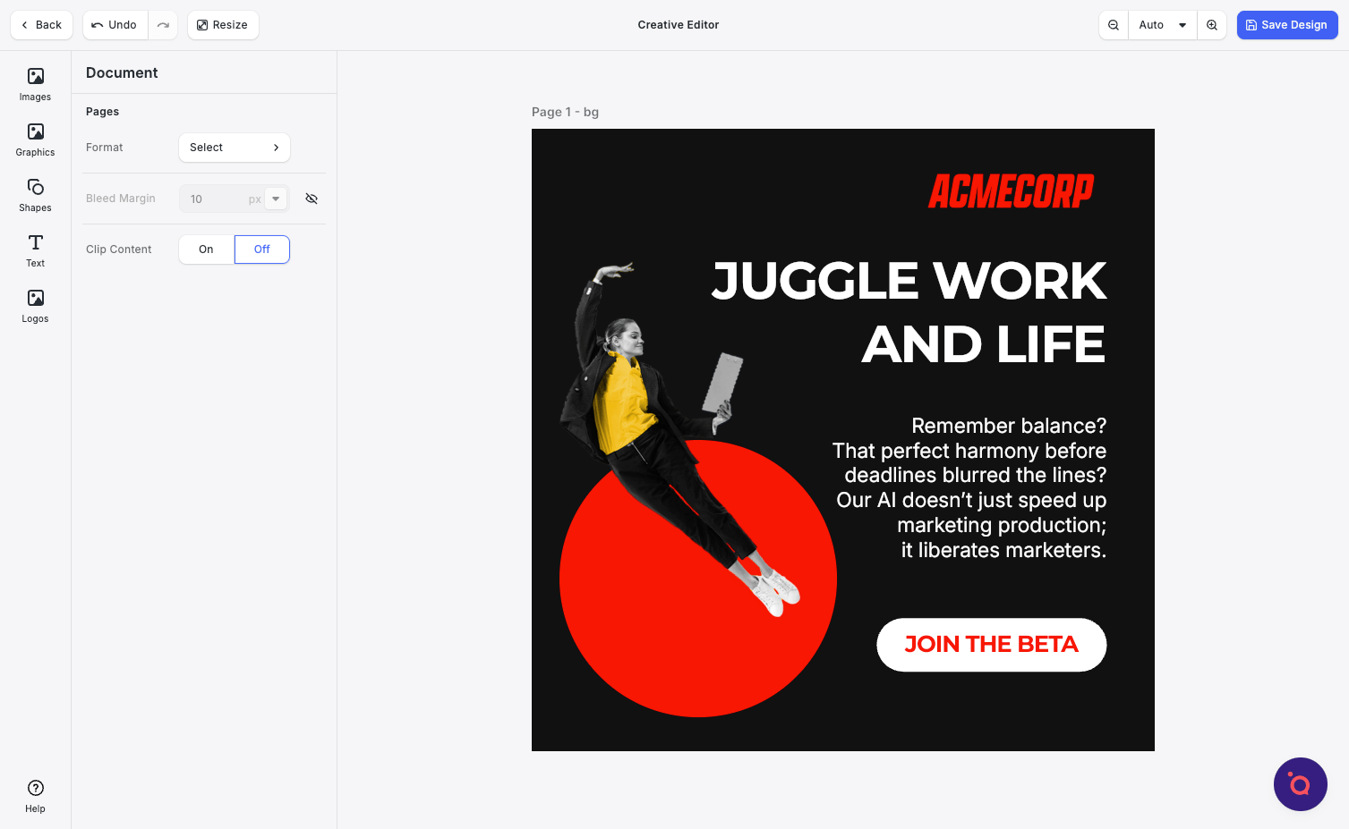Screen dimensions: 1349x829
Task: Open the Help menu
Action: tap(35, 796)
